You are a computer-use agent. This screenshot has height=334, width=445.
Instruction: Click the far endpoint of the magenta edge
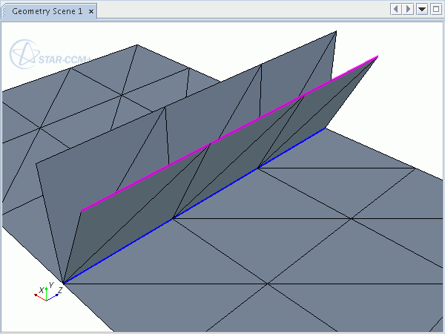pos(378,56)
